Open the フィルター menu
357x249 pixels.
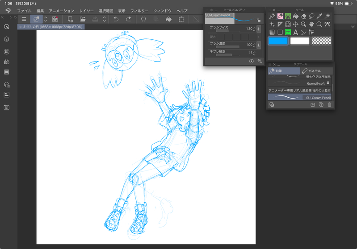[x=139, y=10]
